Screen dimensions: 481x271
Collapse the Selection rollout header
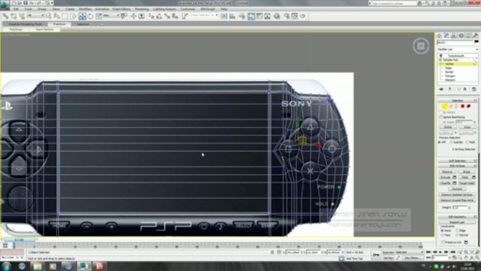pyautogui.click(x=457, y=100)
